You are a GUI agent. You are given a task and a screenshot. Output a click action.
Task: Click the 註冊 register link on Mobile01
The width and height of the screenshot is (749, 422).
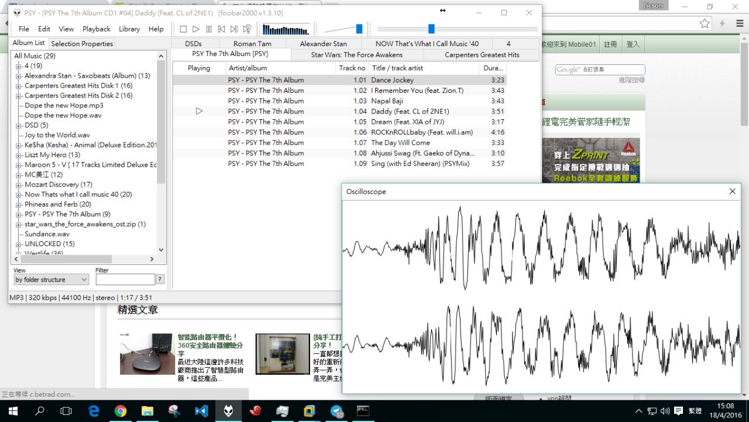pyautogui.click(x=610, y=44)
